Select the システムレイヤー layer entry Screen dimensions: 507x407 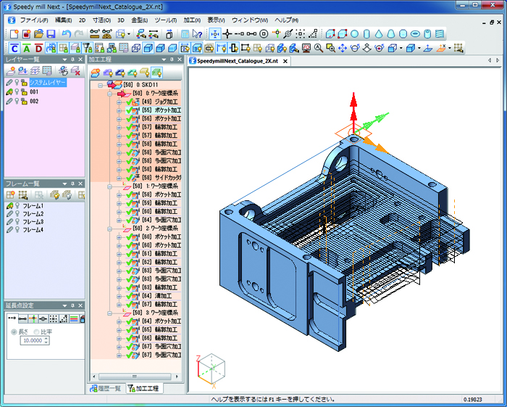(49, 83)
